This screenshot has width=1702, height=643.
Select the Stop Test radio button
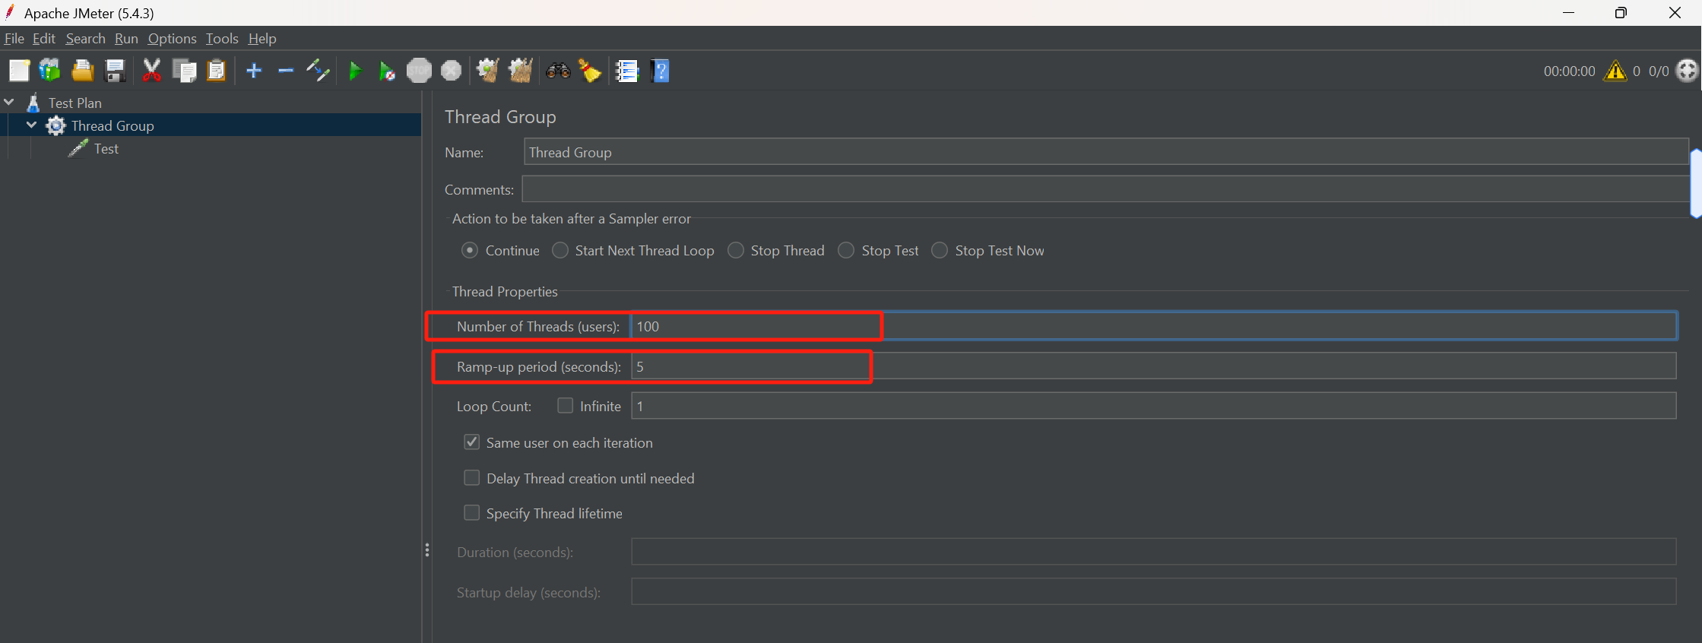tap(845, 250)
